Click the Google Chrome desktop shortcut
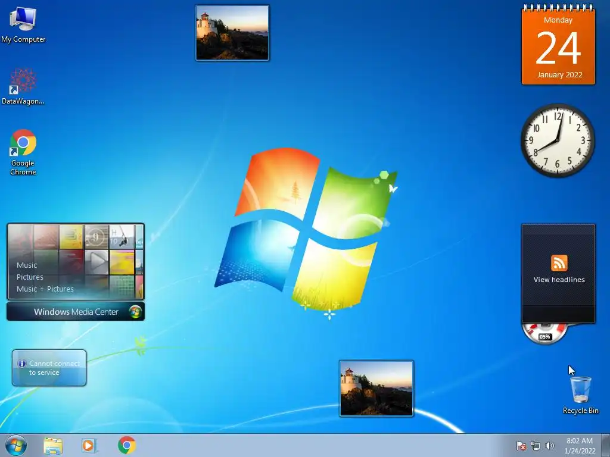 [23, 152]
